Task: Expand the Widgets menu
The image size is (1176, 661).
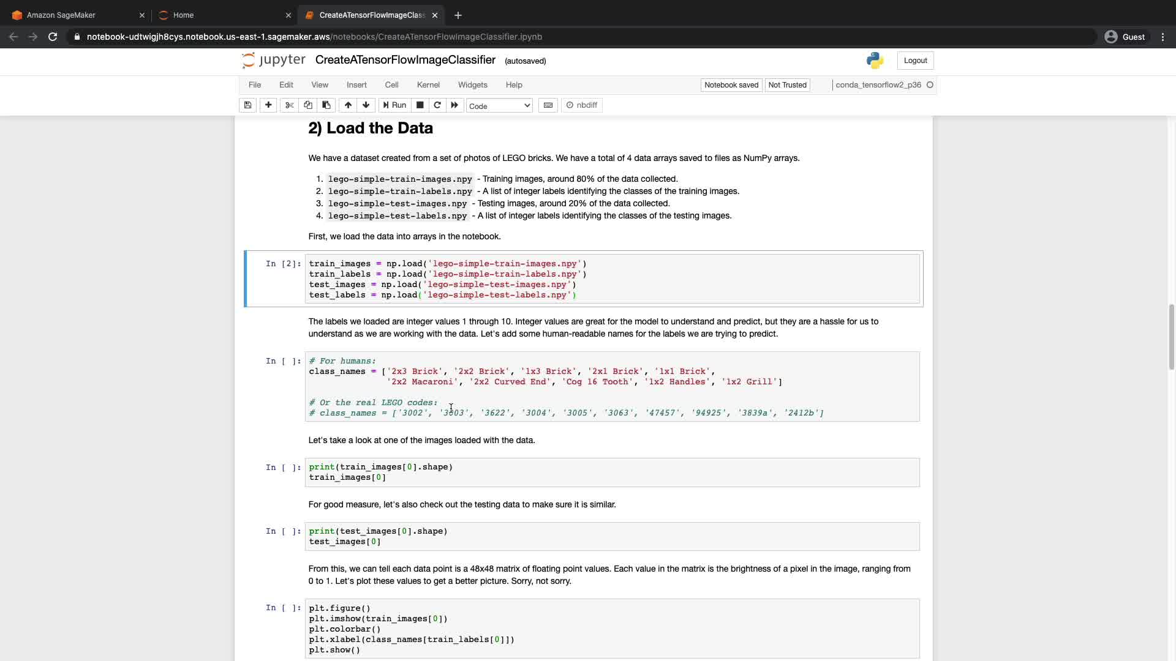Action: (472, 85)
